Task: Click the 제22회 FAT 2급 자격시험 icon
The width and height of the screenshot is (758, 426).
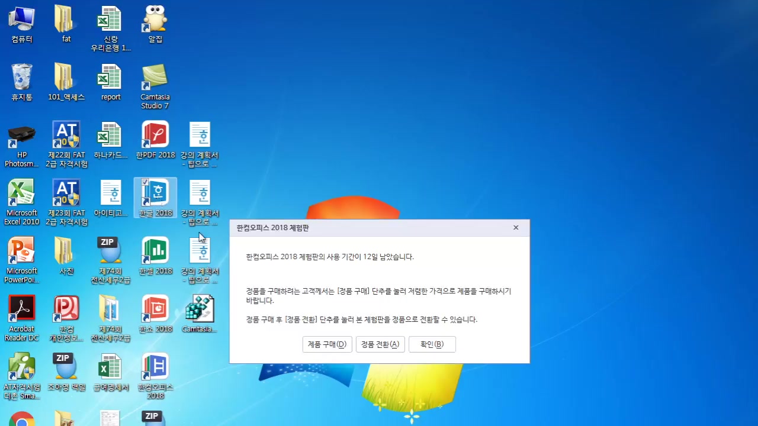Action: tap(66, 134)
